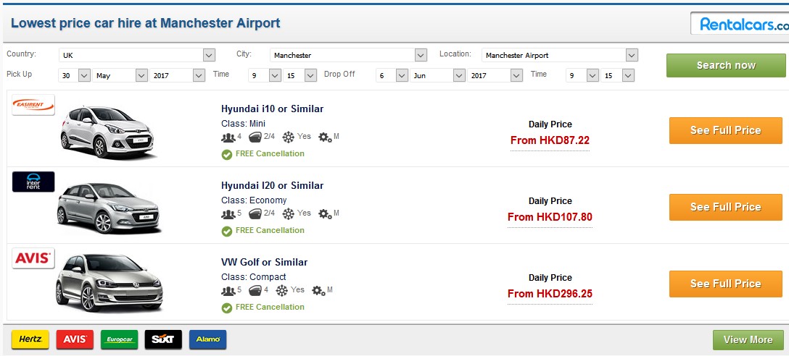Click the red AVIS logo in footer

click(x=75, y=339)
